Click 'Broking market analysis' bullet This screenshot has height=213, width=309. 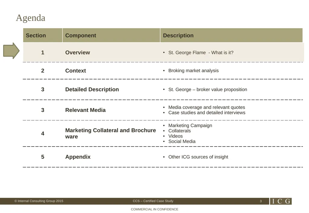tap(193, 70)
